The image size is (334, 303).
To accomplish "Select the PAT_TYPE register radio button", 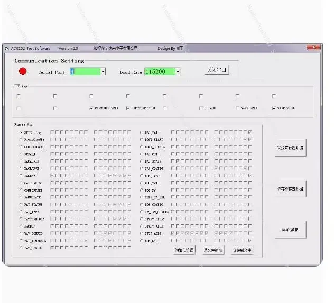I will (x=21, y=212).
